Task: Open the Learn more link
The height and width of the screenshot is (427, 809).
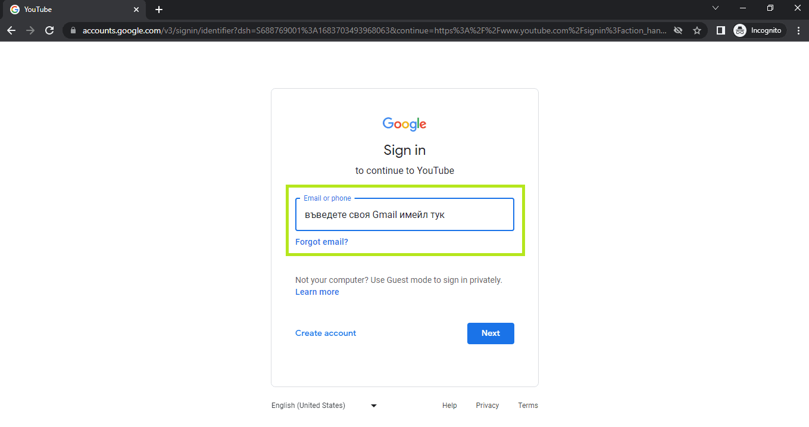Action: [x=317, y=292]
